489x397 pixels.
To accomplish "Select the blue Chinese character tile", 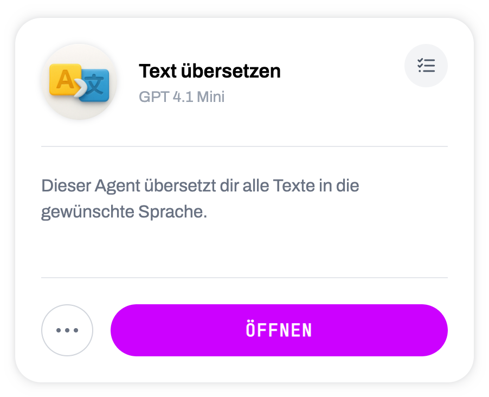I will [x=94, y=86].
